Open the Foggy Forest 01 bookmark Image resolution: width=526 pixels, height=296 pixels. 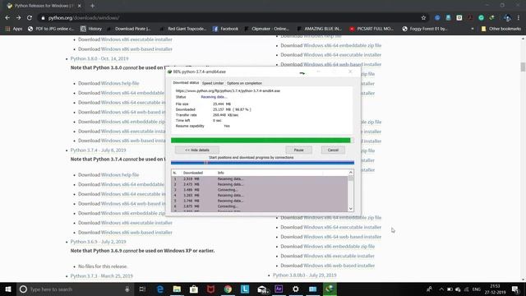click(425, 29)
